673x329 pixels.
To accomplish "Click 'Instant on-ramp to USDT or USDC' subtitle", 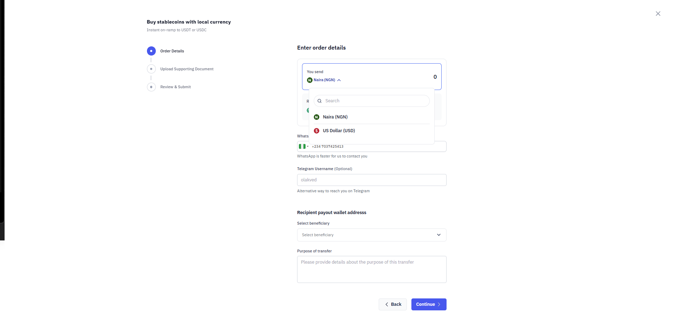I will coord(177,30).
